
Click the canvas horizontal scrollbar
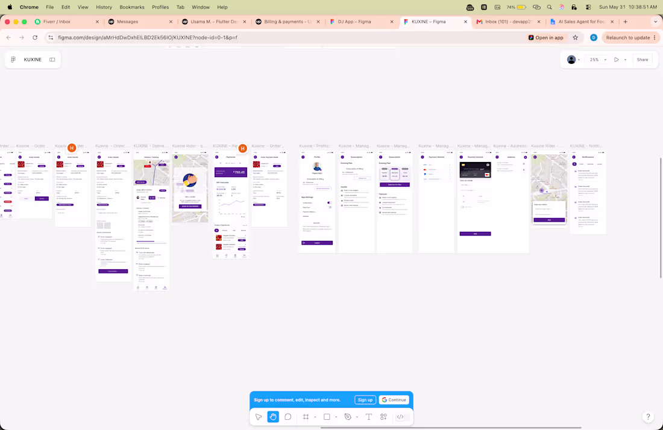click(451, 428)
